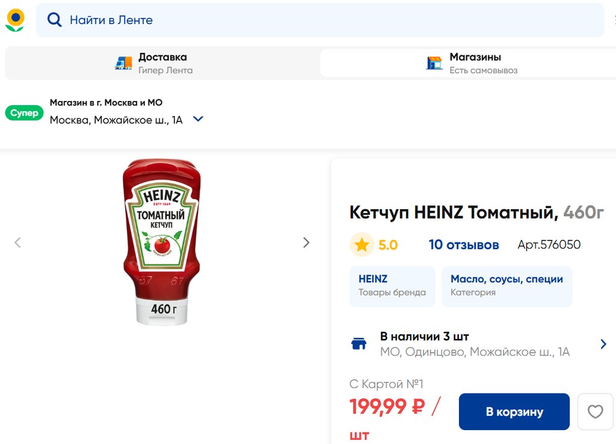
Task: Show next product image with right arrow
Action: [x=306, y=243]
